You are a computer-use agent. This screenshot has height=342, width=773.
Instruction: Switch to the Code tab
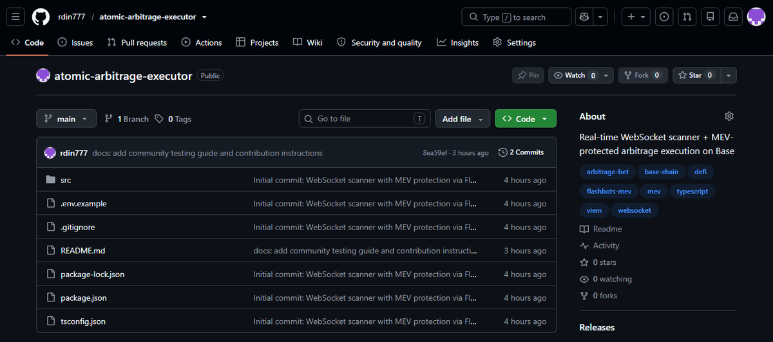point(28,42)
